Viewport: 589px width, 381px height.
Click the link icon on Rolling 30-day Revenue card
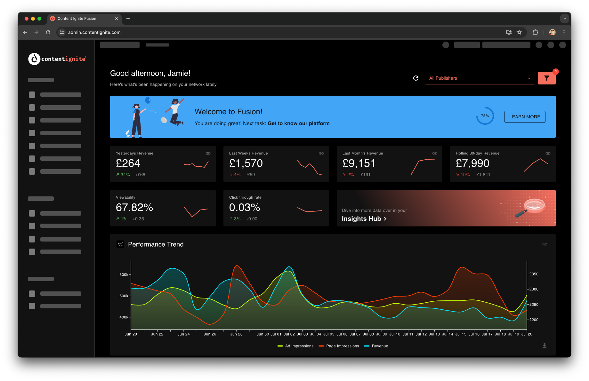(x=548, y=153)
